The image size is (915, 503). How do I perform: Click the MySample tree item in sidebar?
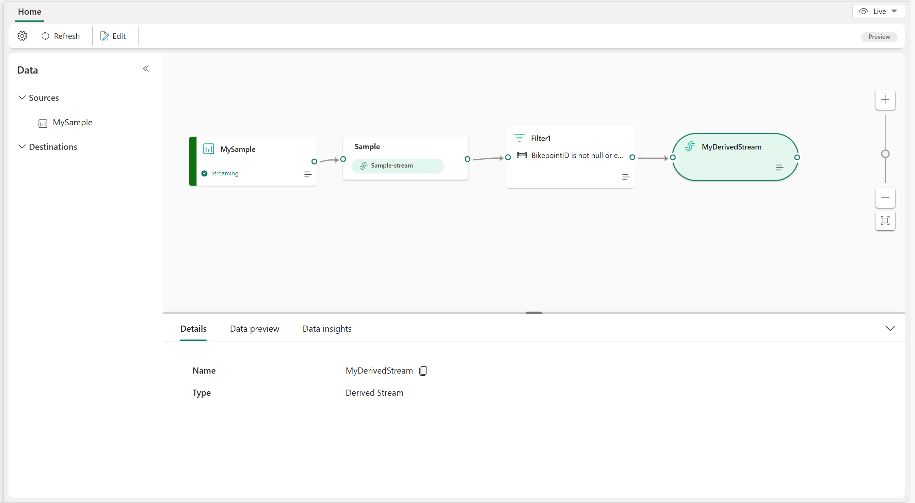click(72, 122)
